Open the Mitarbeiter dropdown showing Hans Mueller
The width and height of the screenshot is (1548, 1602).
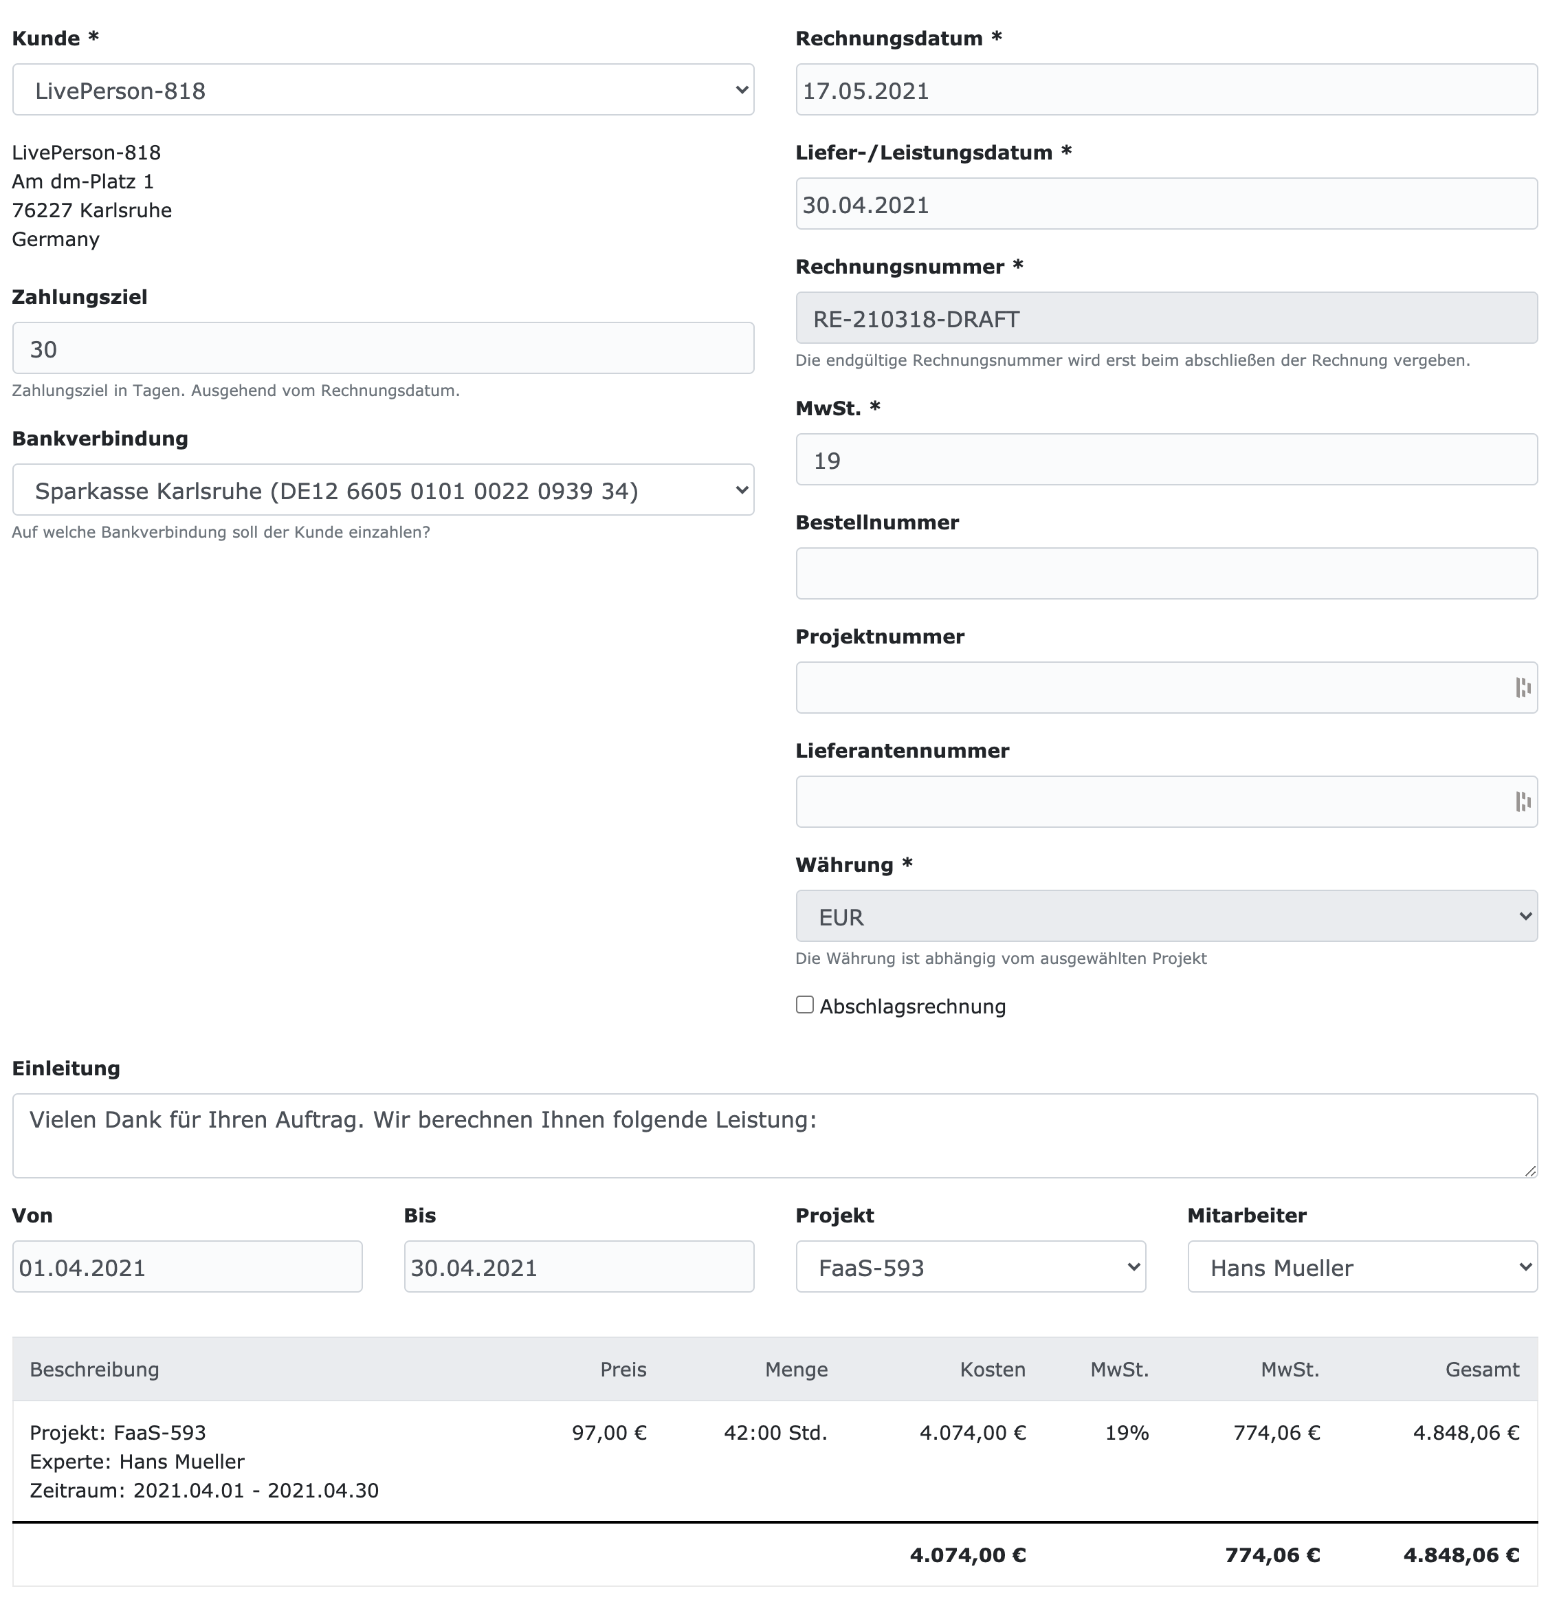[1362, 1267]
